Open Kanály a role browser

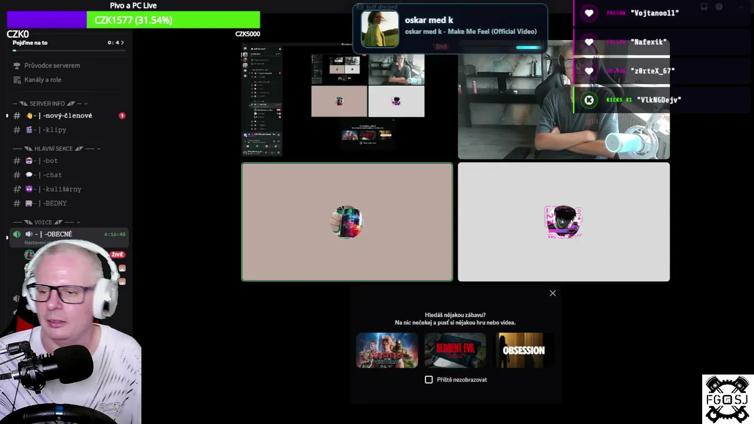[42, 79]
